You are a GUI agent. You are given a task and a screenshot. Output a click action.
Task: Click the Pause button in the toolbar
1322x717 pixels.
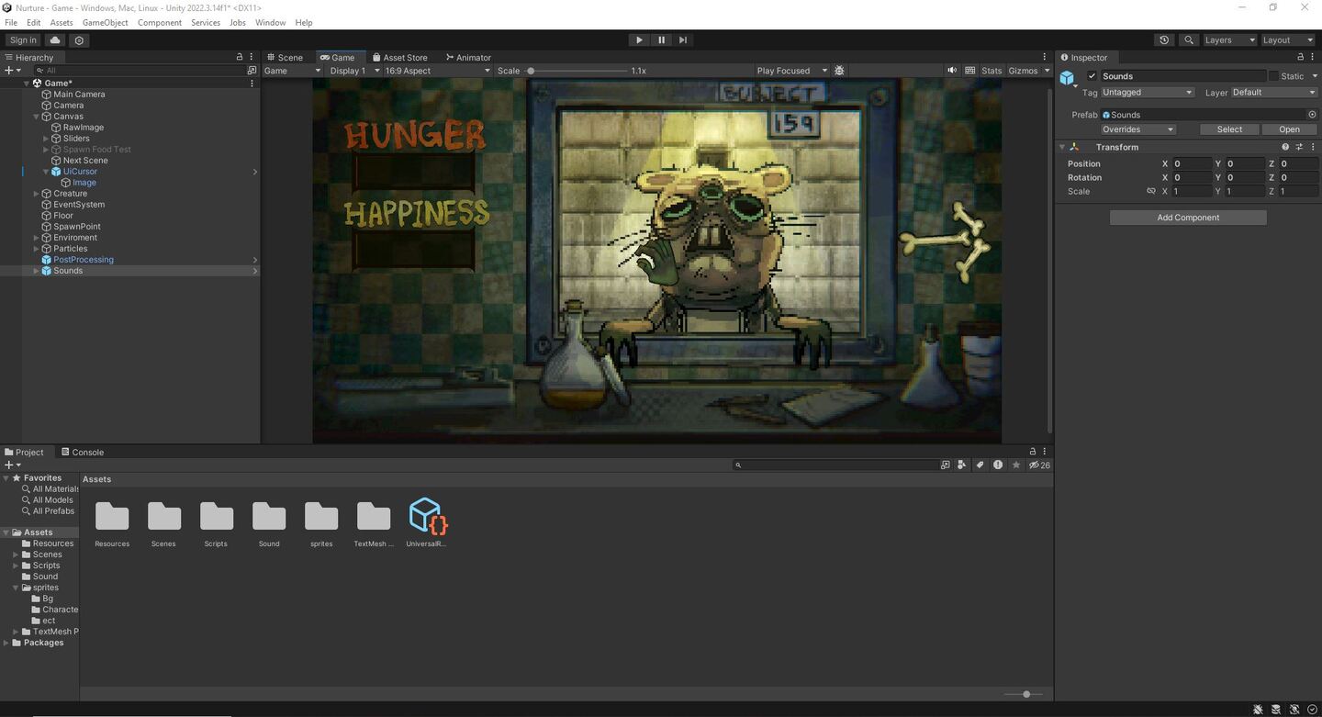click(x=661, y=40)
